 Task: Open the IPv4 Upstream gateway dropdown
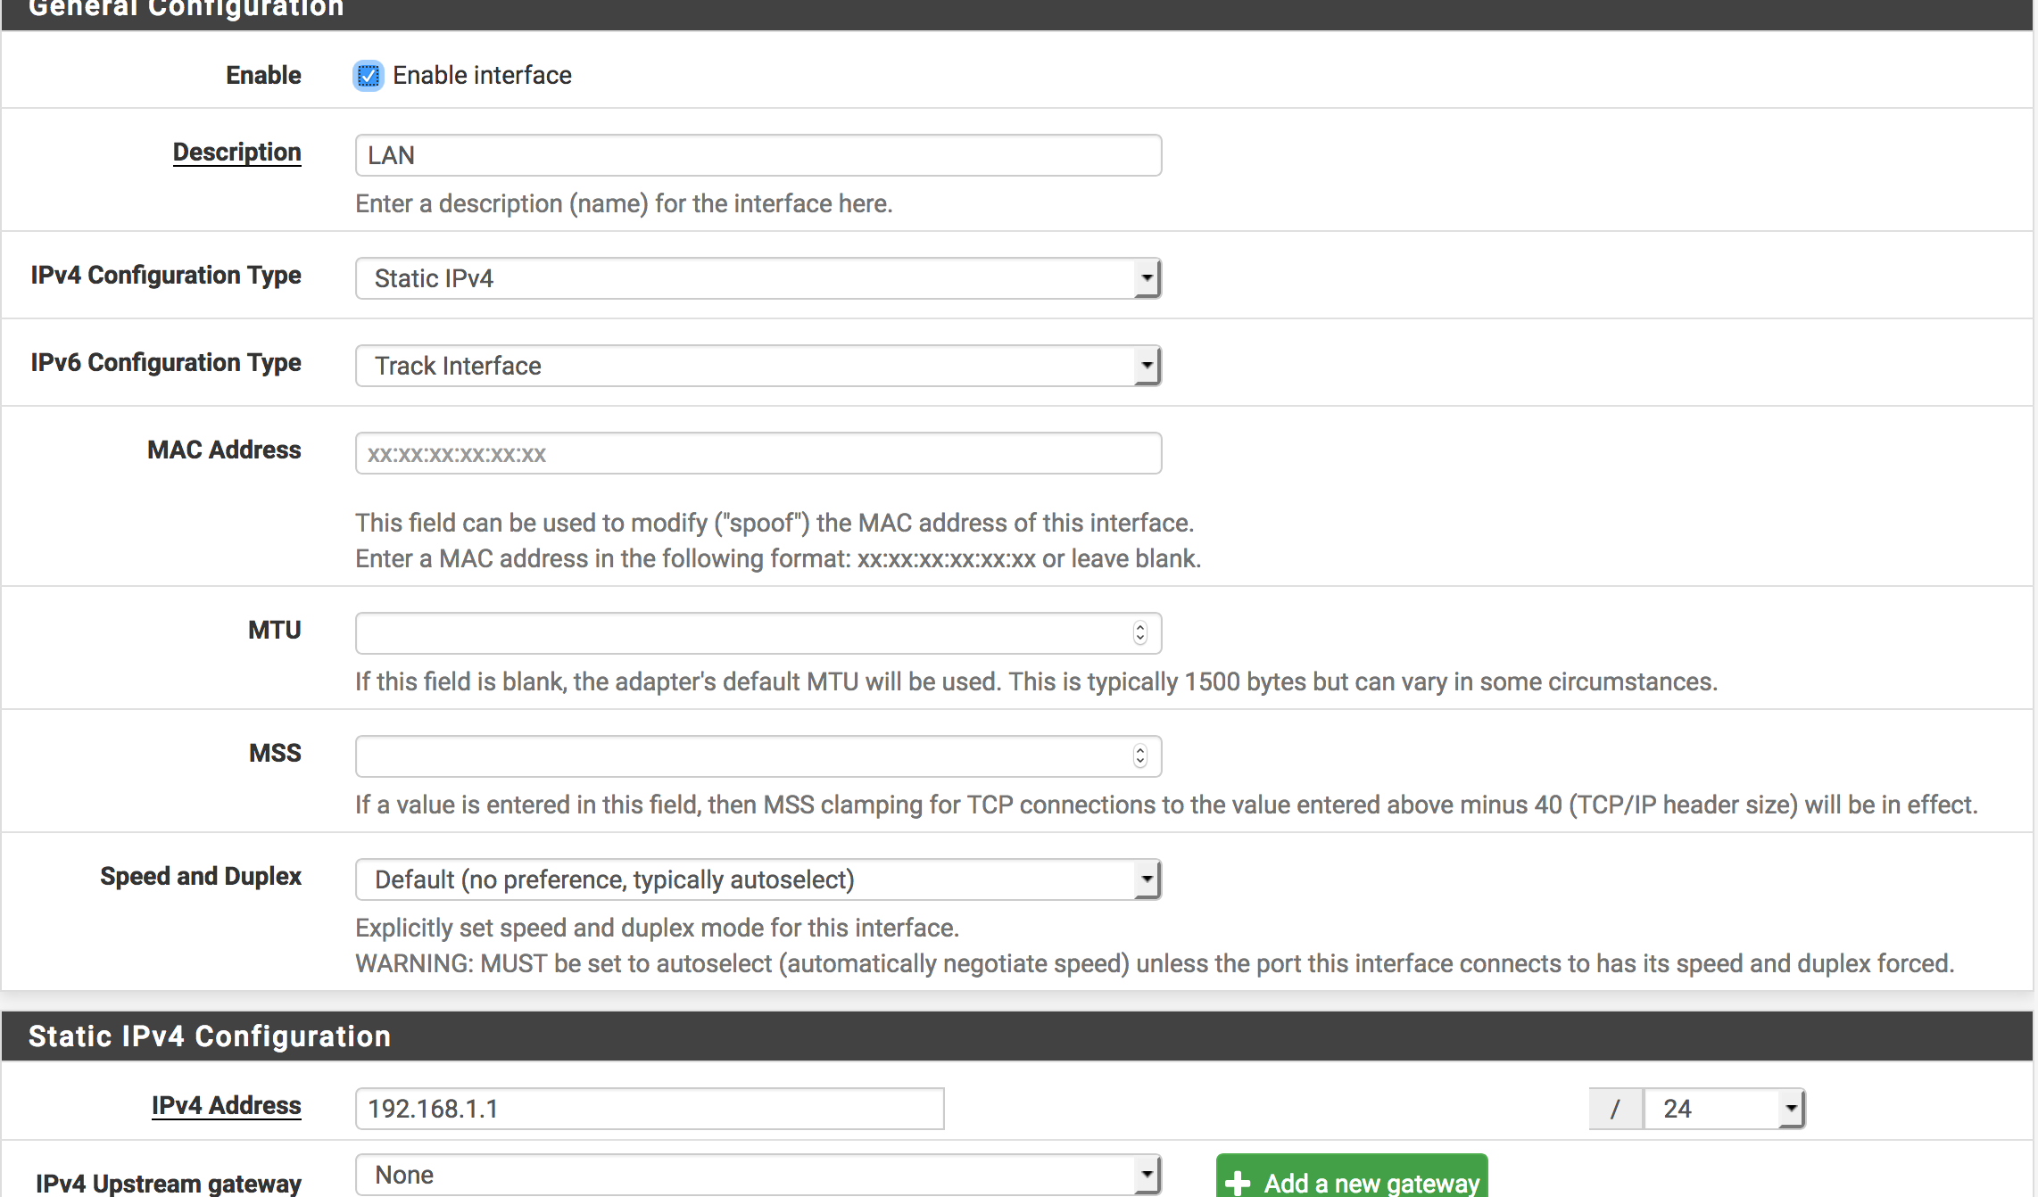click(x=758, y=1175)
